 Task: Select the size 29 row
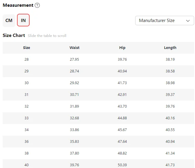point(27,71)
